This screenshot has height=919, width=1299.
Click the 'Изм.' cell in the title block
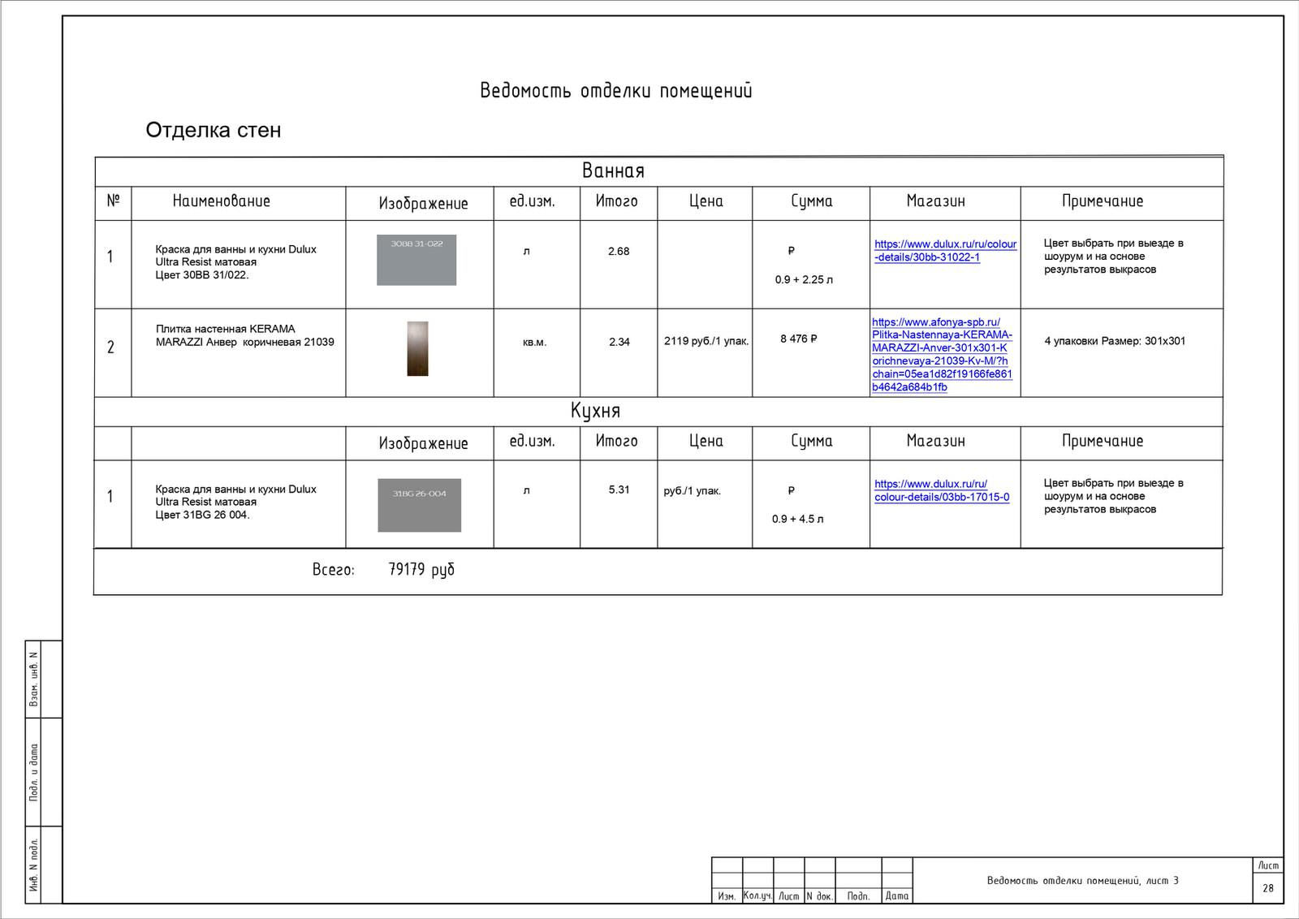click(x=727, y=895)
